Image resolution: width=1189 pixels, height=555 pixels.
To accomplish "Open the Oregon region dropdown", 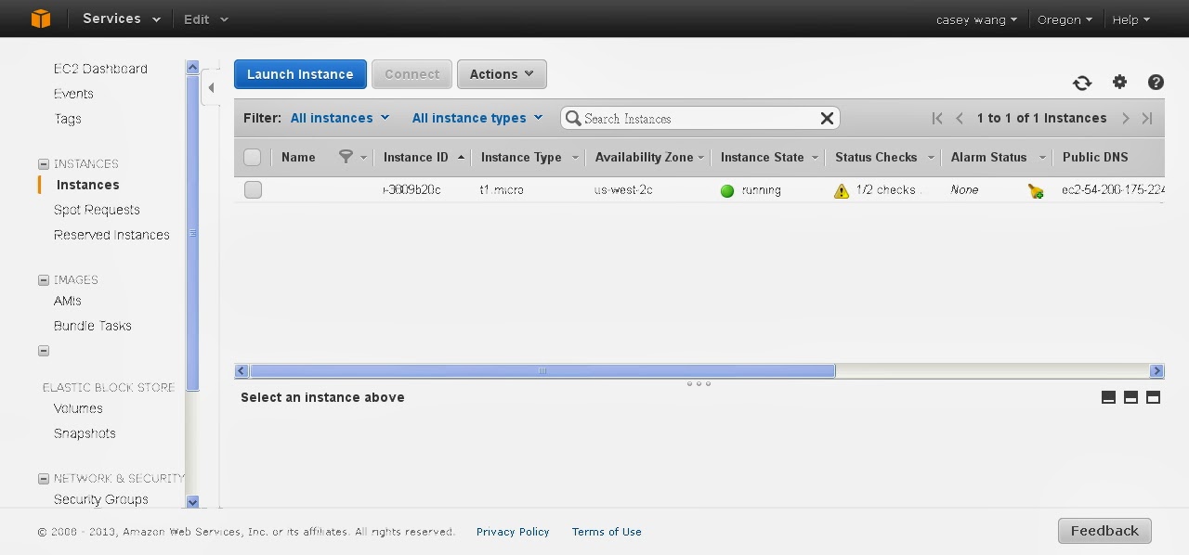I will pyautogui.click(x=1065, y=19).
